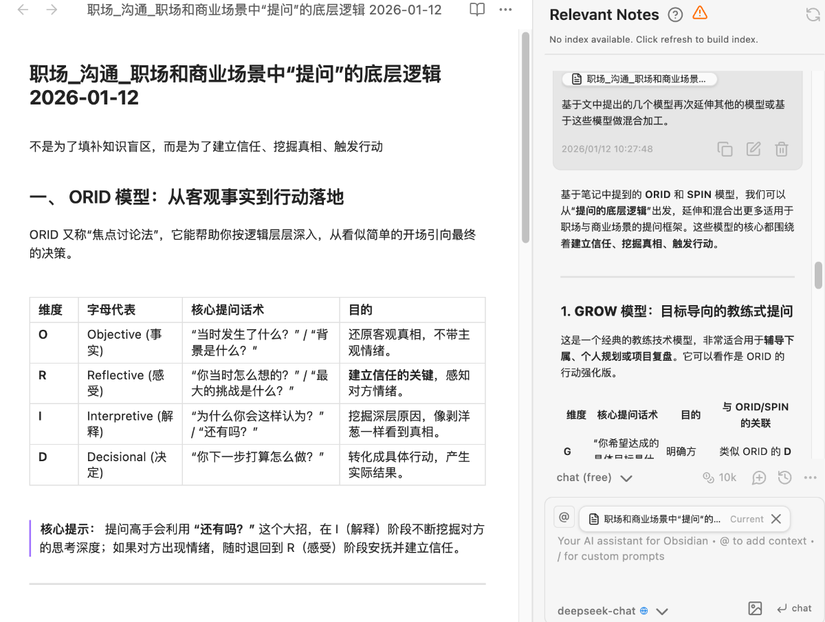
Task: Edit the user chat message
Action: click(x=753, y=148)
